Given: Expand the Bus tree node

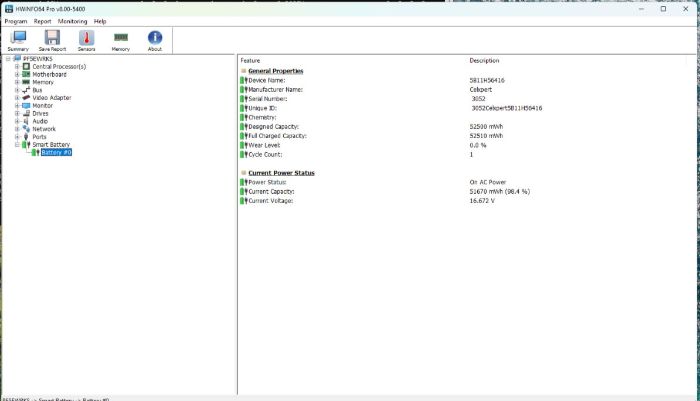Looking at the screenshot, I should coord(17,90).
